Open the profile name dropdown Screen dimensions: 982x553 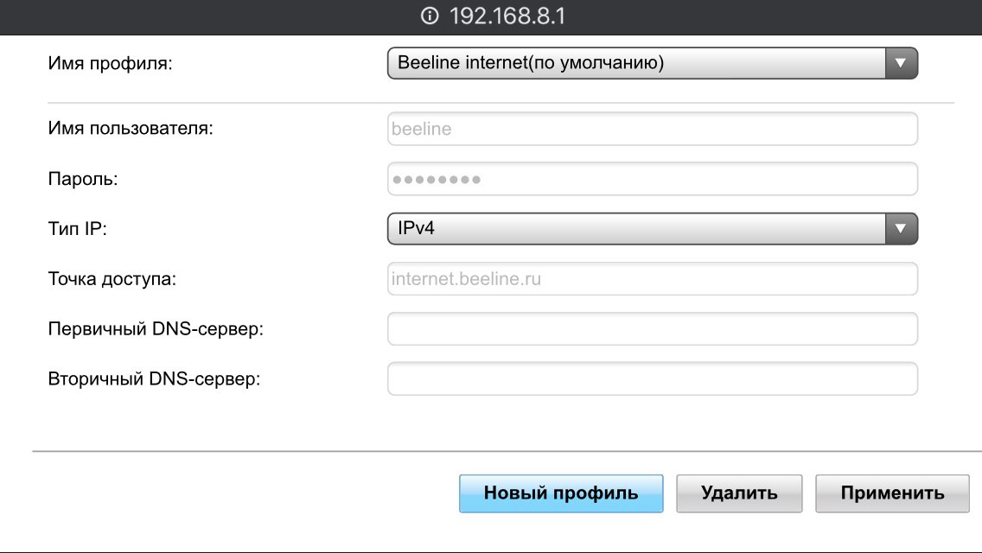coord(653,63)
